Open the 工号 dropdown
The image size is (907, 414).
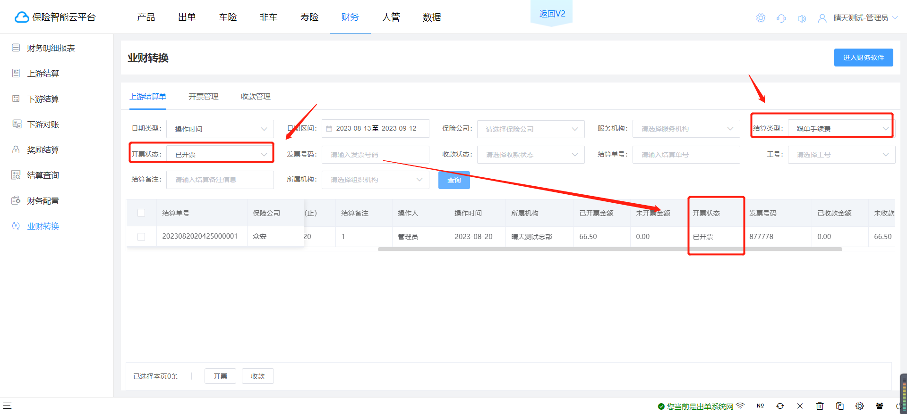click(842, 155)
